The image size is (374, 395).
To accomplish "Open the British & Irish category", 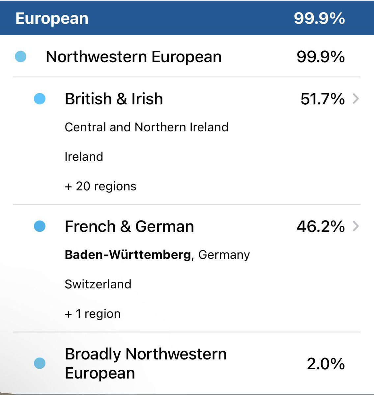I will click(114, 99).
